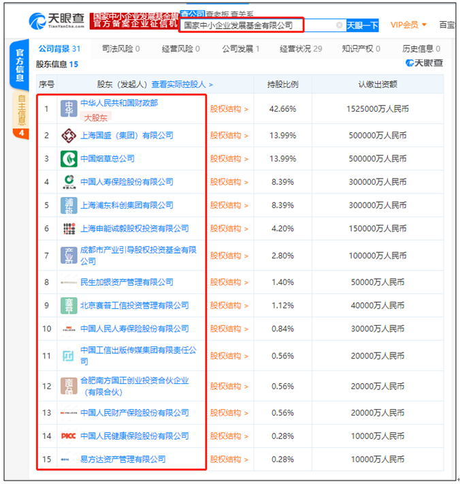
Task: Open shareholder 北京赛普工信投资管理有限公司 link
Action: point(134,305)
